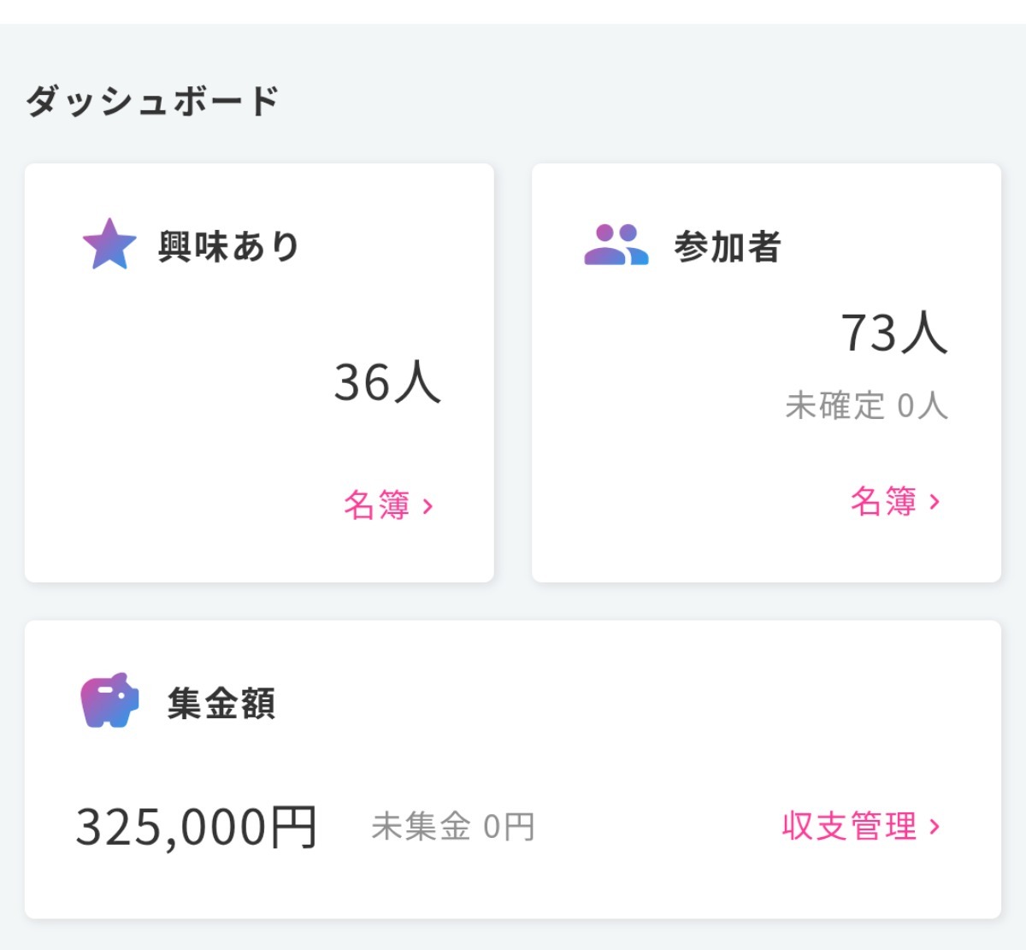Click the star icon beside 興味あり
1026x950 pixels.
coord(109,245)
